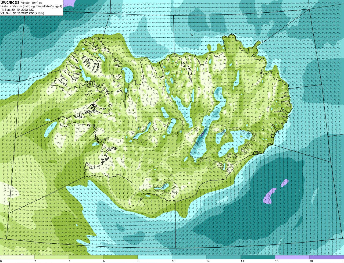Click the legend scale label "4"

70,261
